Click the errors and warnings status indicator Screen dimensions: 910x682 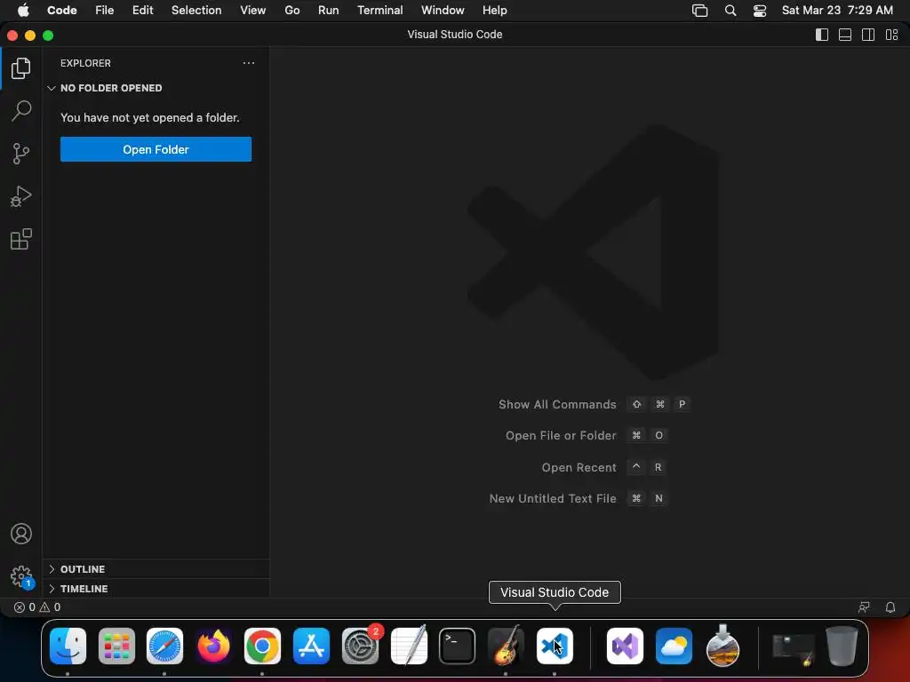[37, 607]
